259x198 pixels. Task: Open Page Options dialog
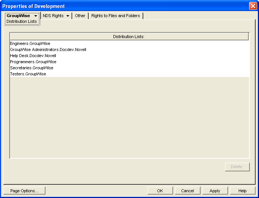(24, 191)
